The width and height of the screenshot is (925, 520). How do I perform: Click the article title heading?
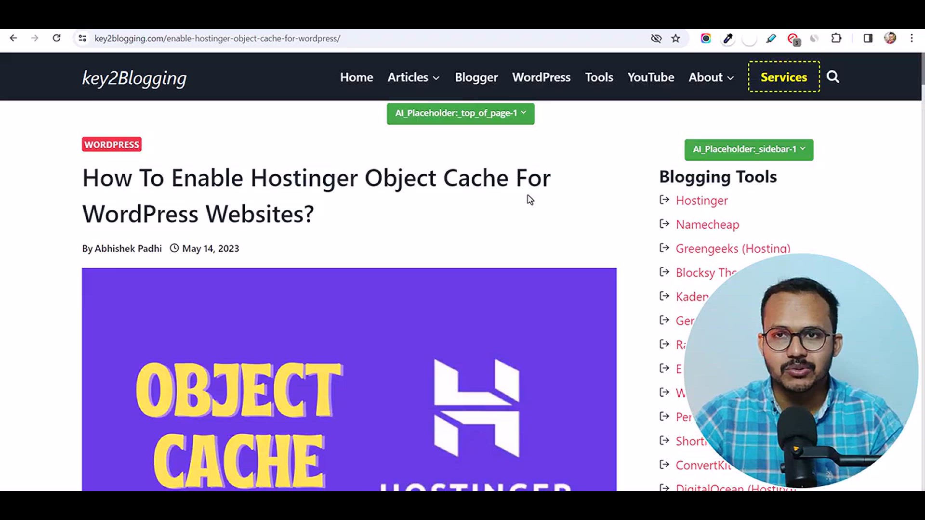[x=317, y=196]
